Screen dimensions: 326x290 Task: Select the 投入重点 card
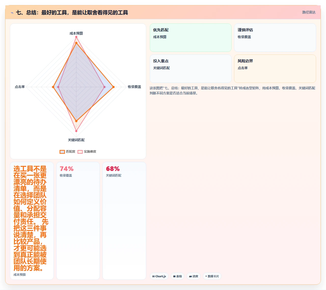click(x=191, y=69)
